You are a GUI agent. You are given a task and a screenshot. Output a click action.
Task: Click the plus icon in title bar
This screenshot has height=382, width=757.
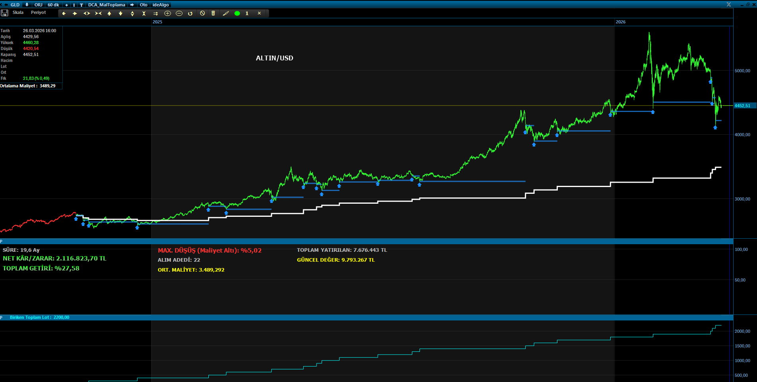66,5
